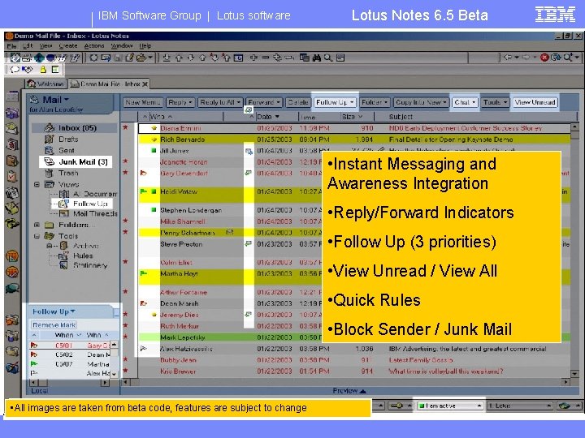
Task: Open the search magnifier dropdown at toolbar end
Action: [x=577, y=58]
